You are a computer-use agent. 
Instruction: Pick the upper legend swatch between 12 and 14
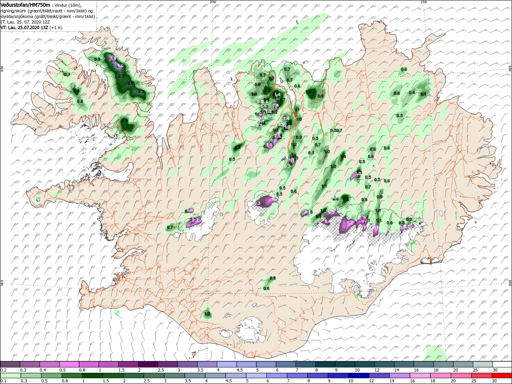point(384,364)
